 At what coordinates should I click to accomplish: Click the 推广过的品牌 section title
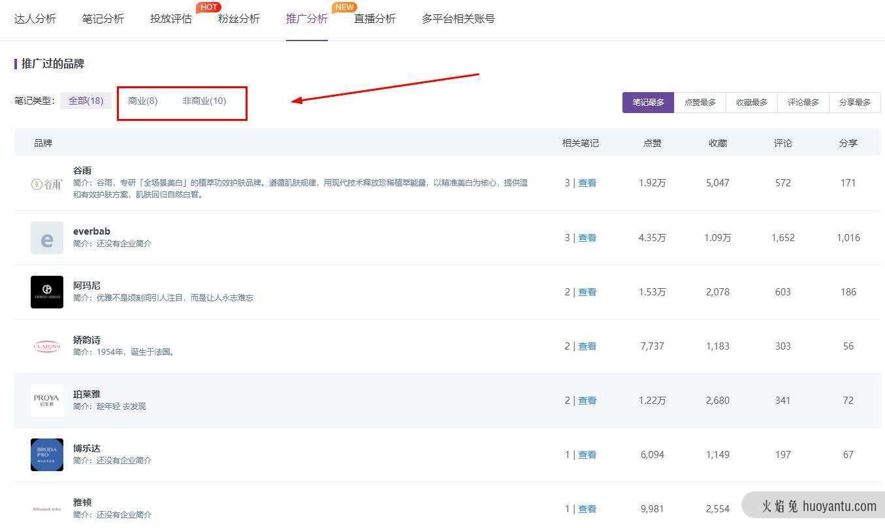[x=53, y=64]
